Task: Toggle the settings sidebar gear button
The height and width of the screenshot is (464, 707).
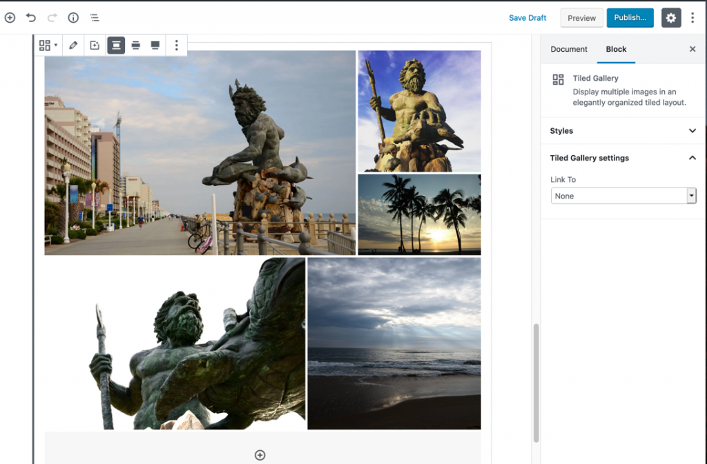Action: [x=671, y=18]
